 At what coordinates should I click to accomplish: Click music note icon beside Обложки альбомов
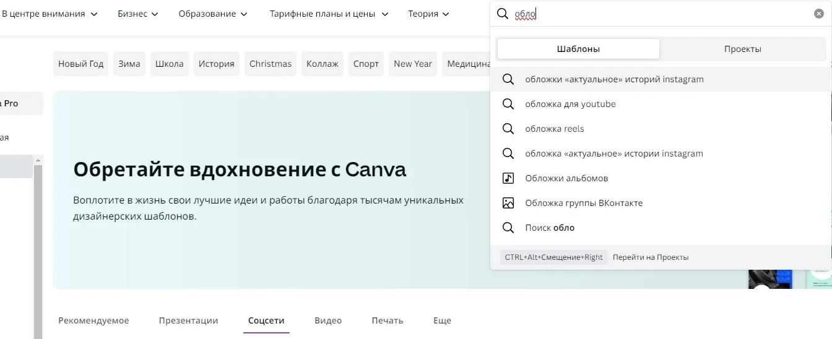(x=508, y=178)
